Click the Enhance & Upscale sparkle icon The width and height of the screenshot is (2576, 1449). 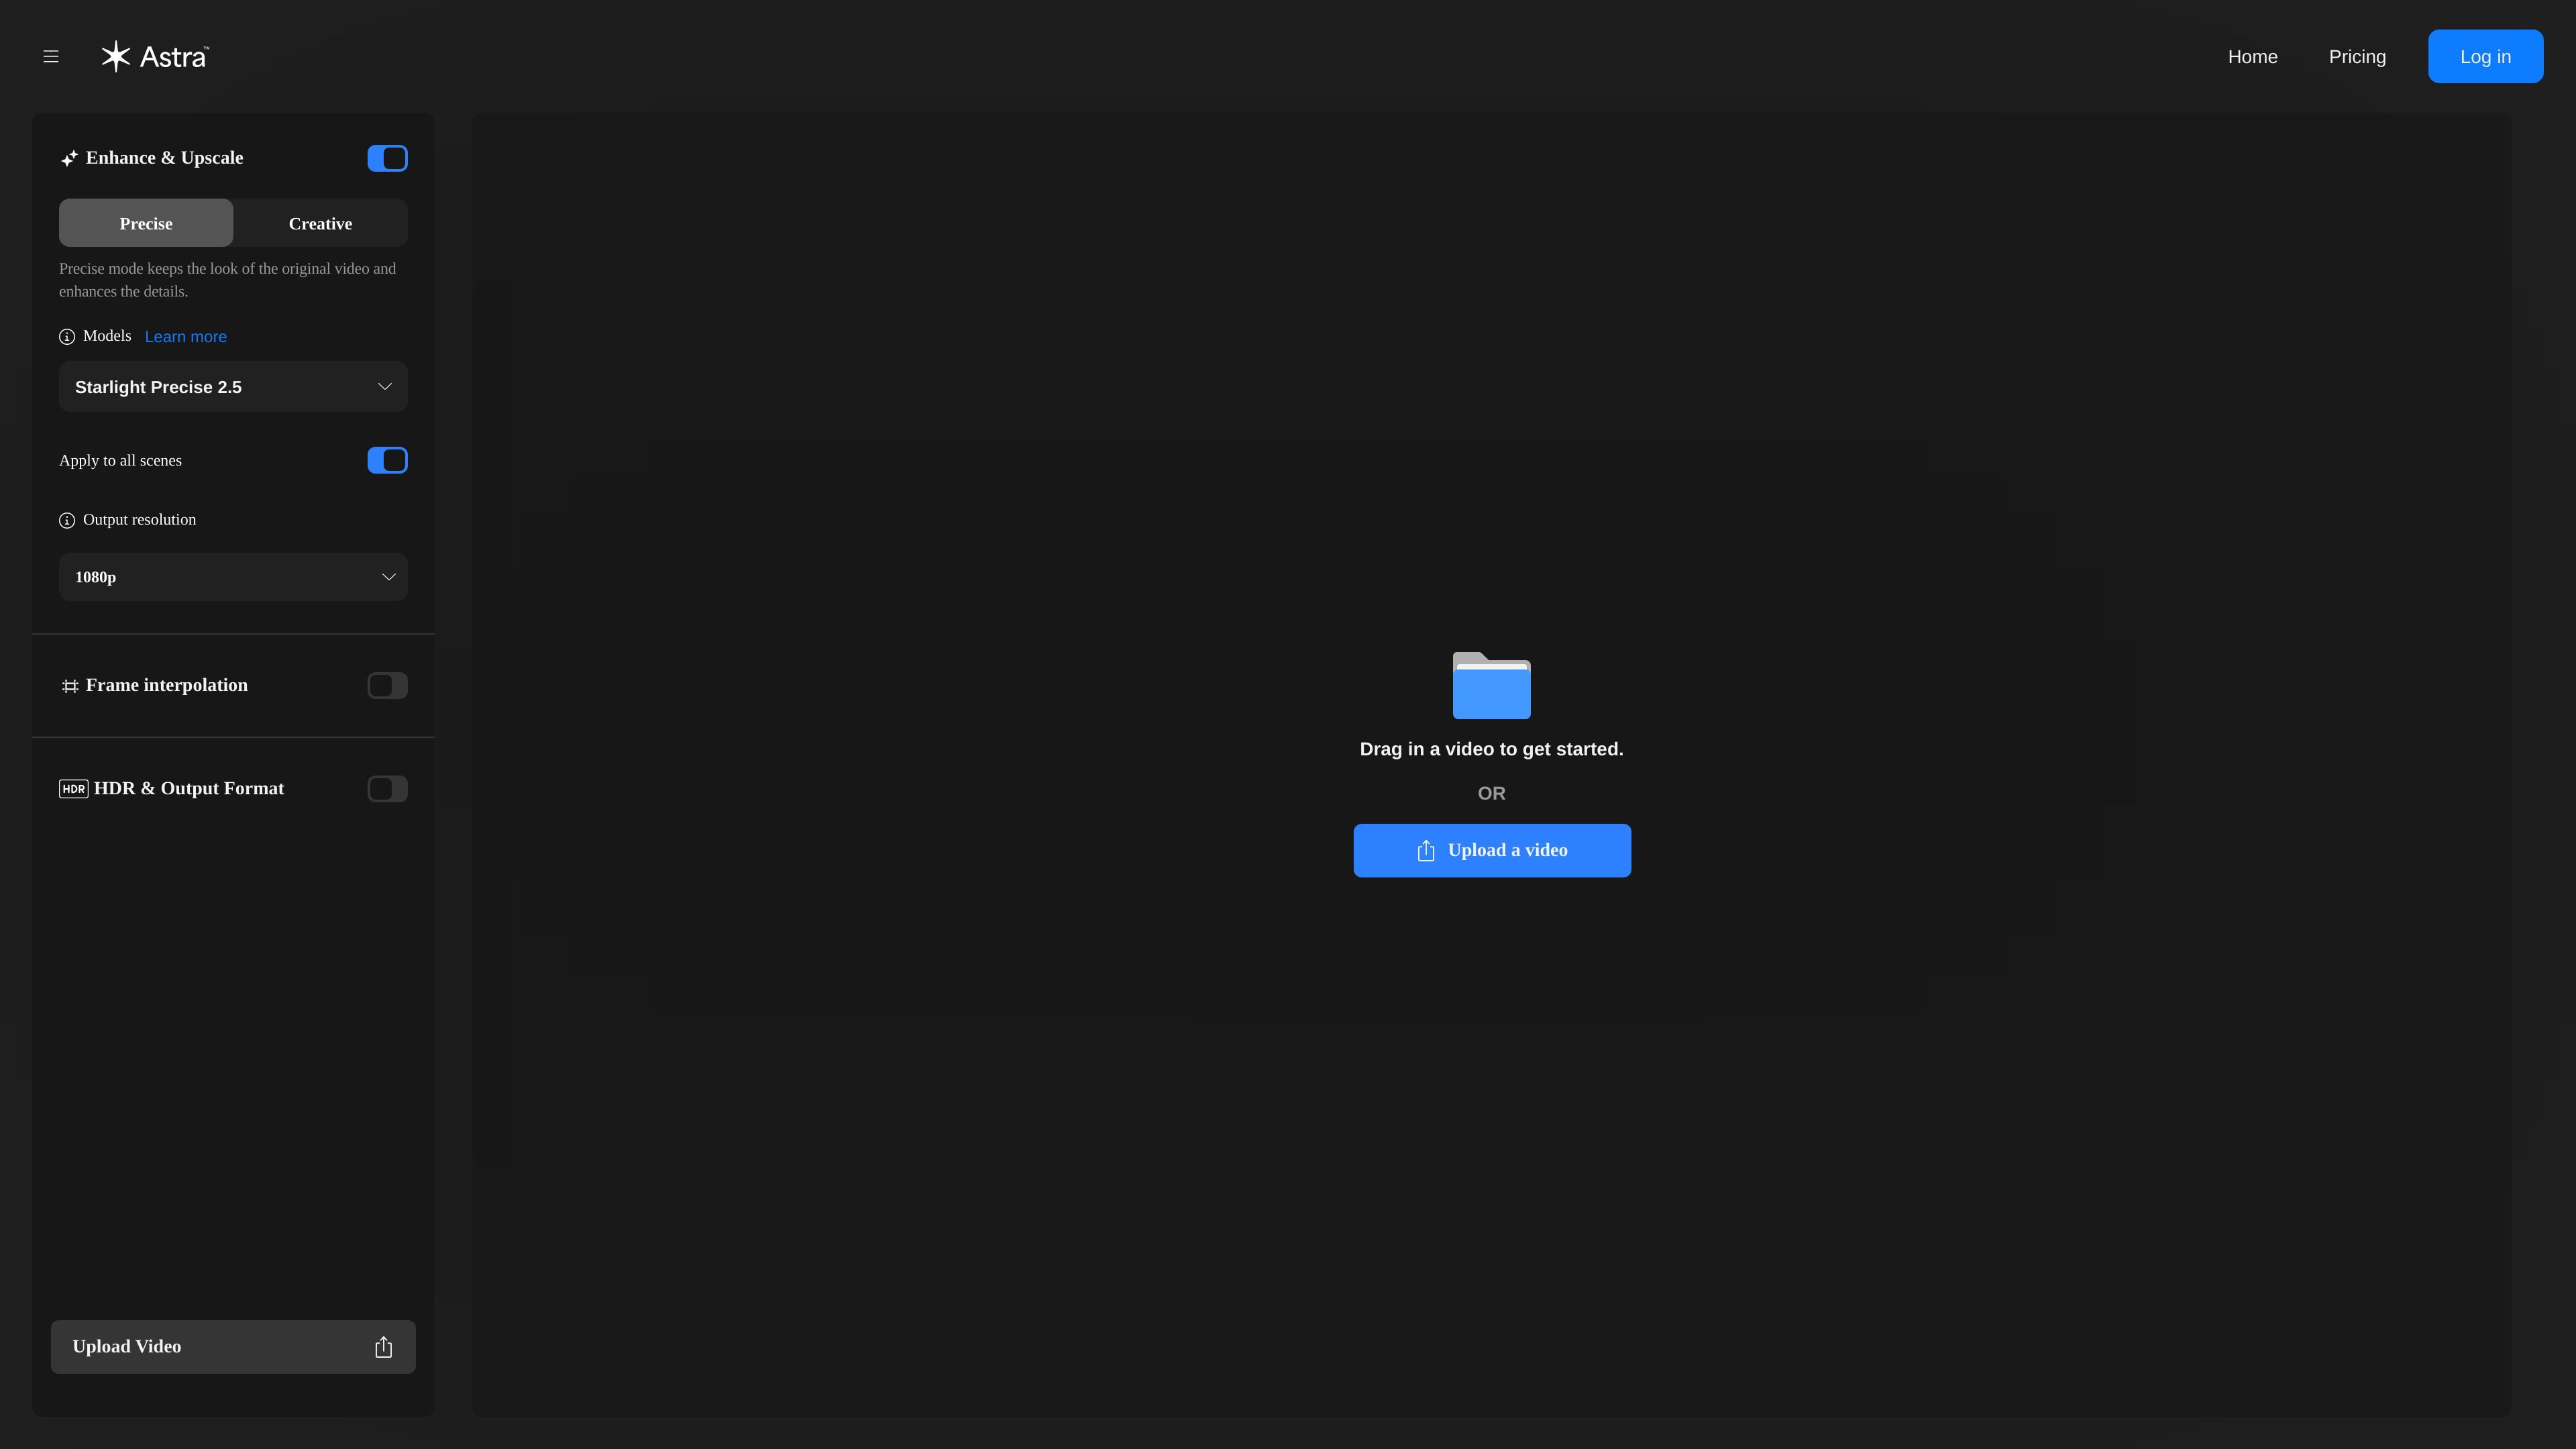69,158
